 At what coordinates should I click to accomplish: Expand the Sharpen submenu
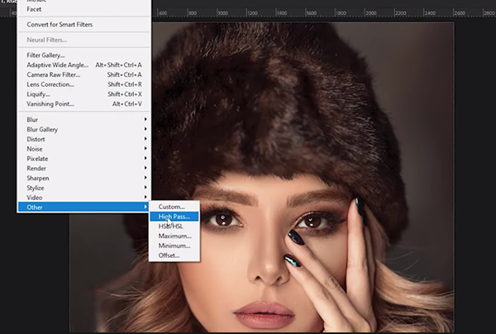83,178
